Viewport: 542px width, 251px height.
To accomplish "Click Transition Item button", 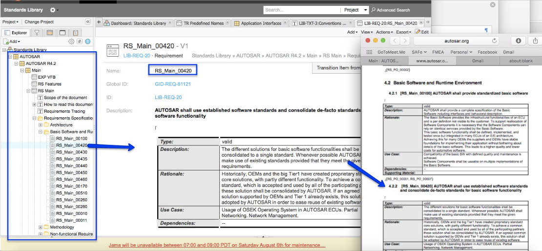I will point(336,68).
